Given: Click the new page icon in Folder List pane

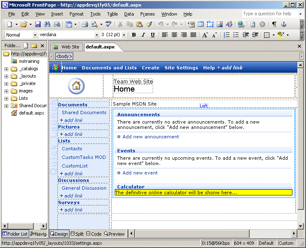Looking at the screenshot, I should click(25, 46).
